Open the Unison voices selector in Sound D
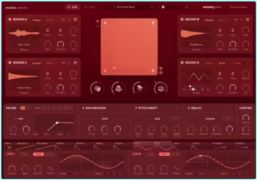The width and height of the screenshot is (257, 180). click(x=247, y=63)
